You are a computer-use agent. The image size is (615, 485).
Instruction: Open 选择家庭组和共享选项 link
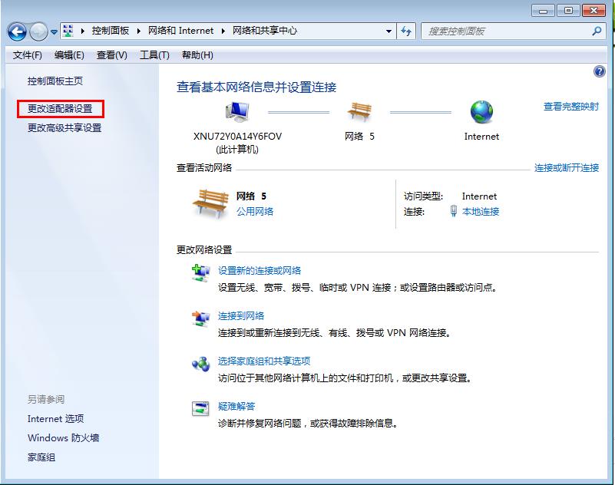click(x=264, y=361)
